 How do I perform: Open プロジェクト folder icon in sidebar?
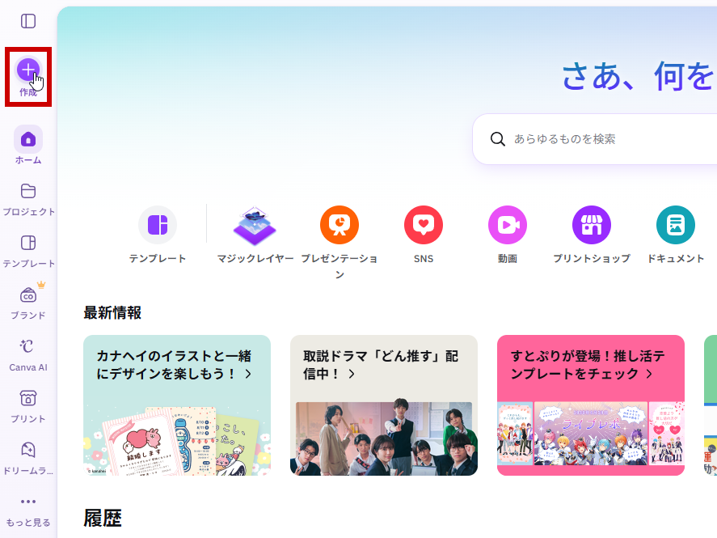28,191
